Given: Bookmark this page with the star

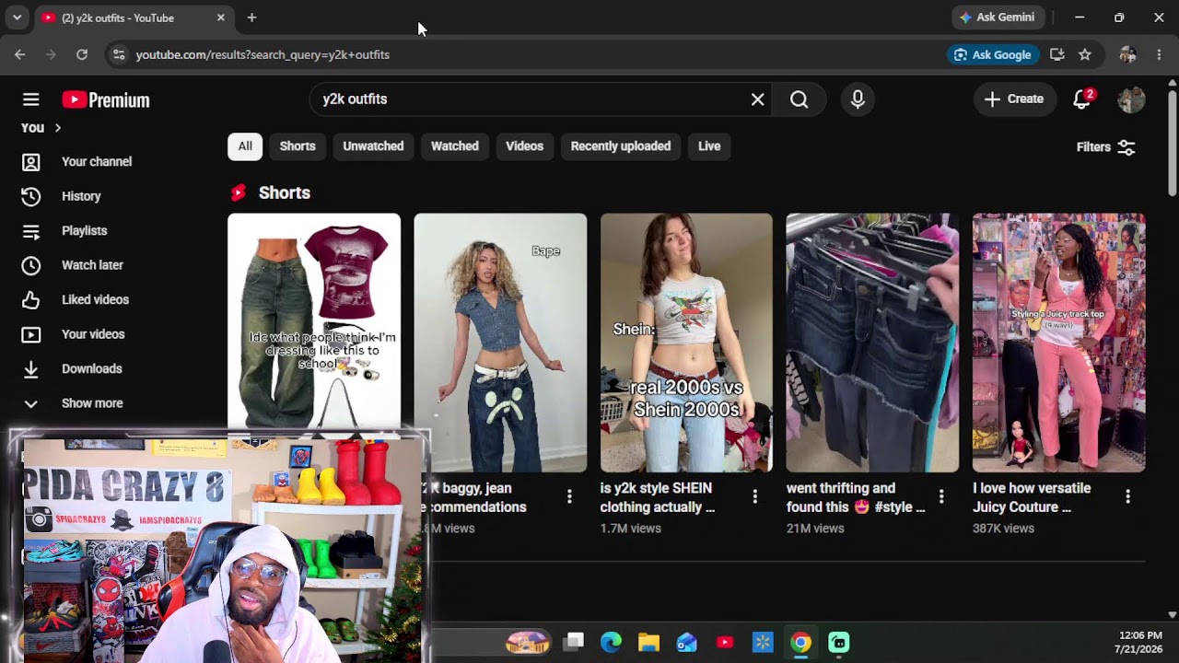Looking at the screenshot, I should (1085, 54).
